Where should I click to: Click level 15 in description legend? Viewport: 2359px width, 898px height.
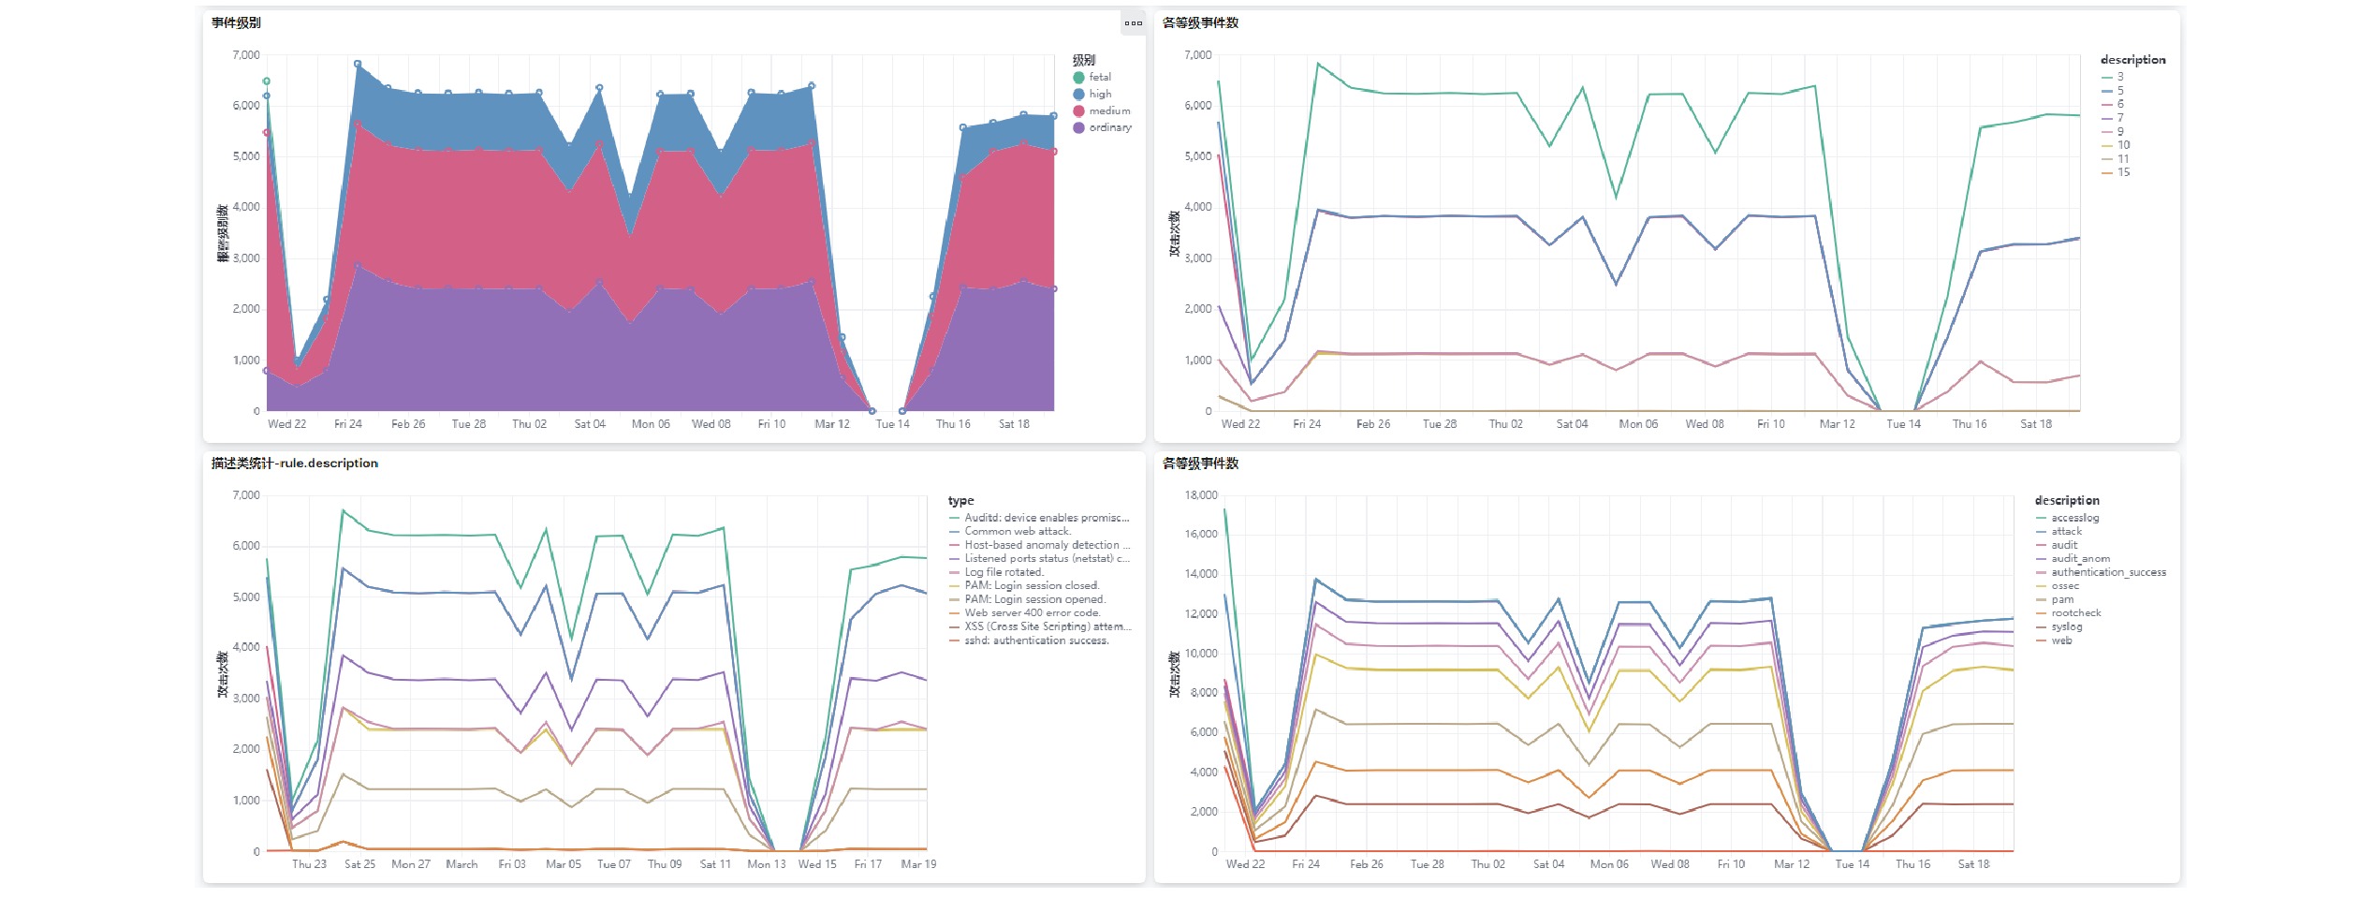[2123, 172]
